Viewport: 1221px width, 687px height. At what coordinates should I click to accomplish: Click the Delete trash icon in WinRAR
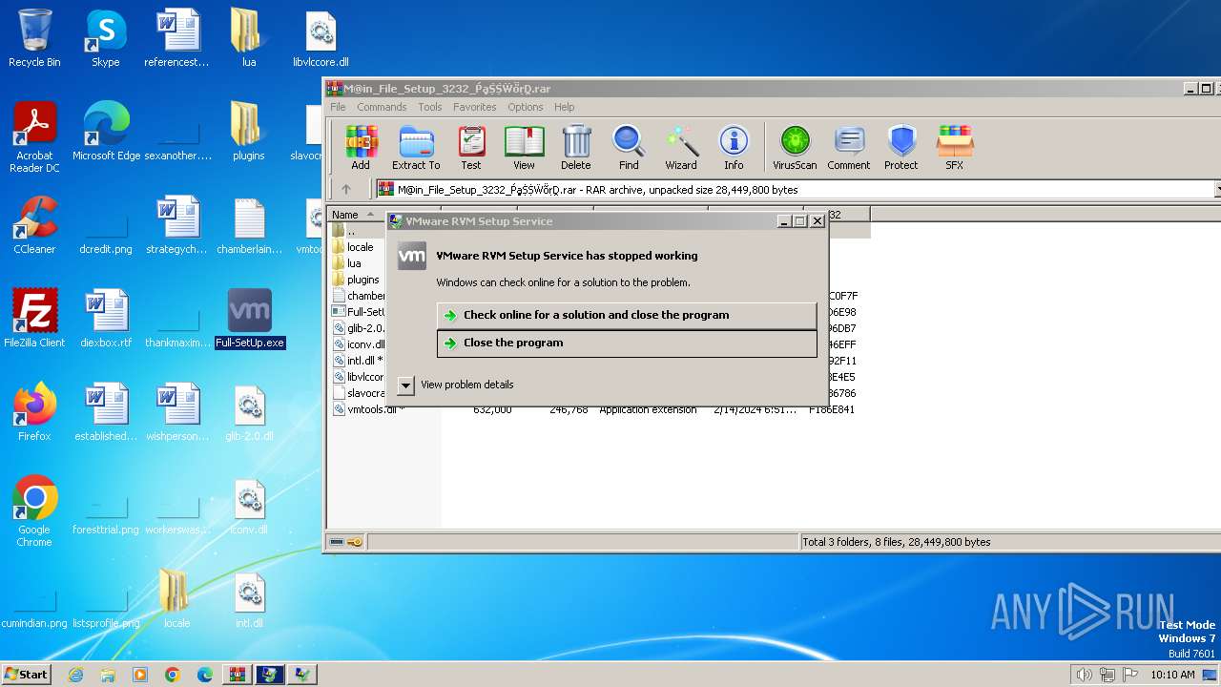tap(576, 148)
